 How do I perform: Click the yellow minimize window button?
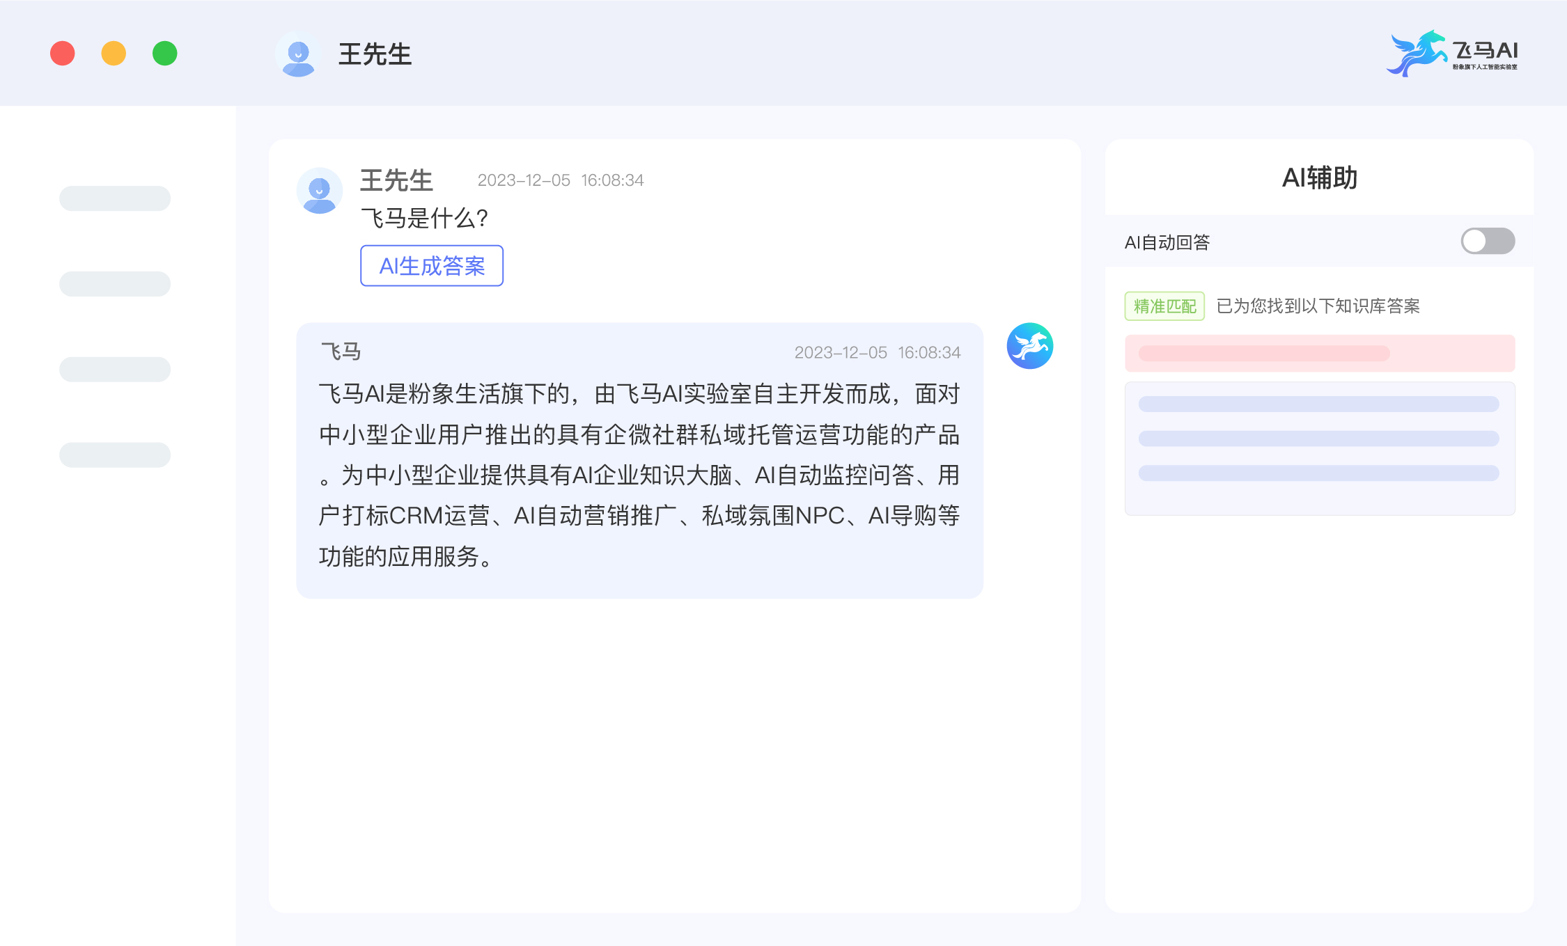tap(114, 54)
